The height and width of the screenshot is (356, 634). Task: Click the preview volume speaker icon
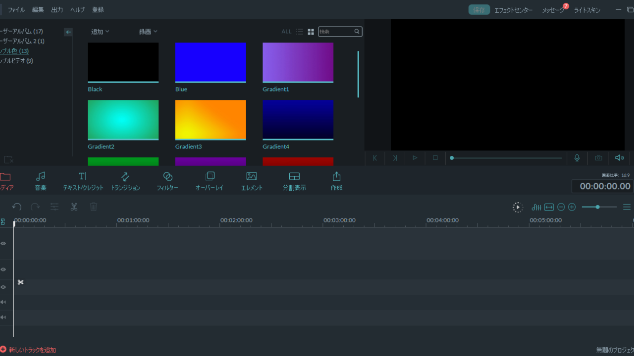point(619,158)
